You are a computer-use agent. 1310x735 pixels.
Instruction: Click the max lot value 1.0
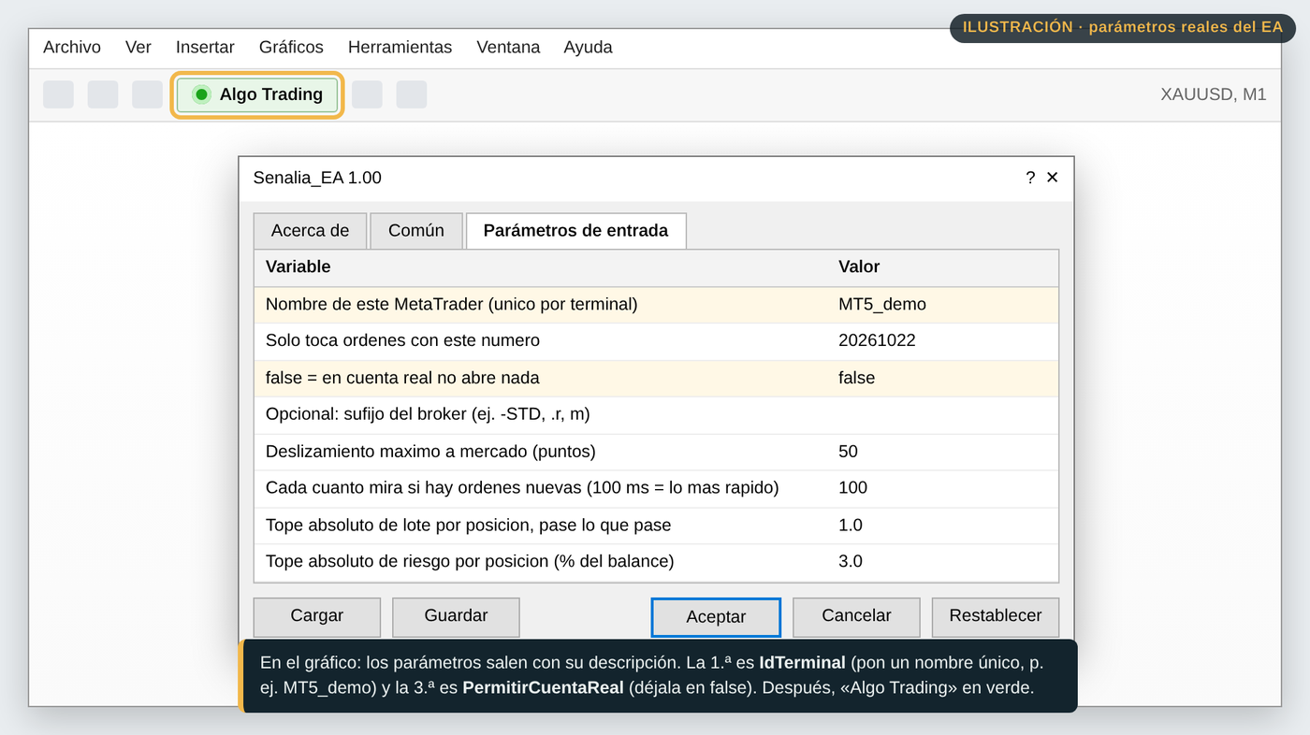click(850, 526)
